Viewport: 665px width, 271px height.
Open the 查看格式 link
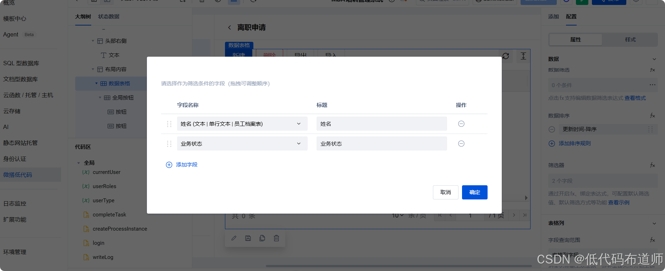pos(635,98)
